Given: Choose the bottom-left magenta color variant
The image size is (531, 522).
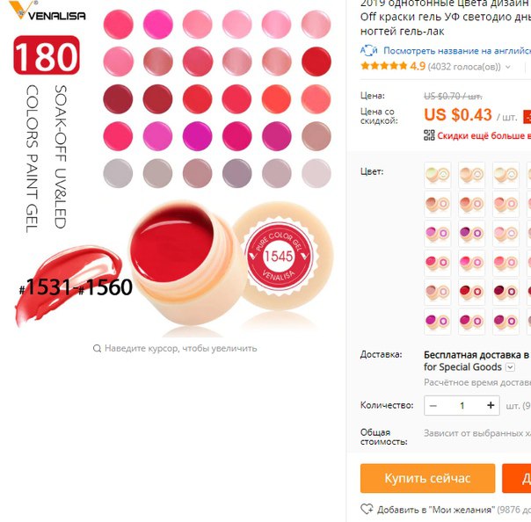Looking at the screenshot, I should tap(438, 322).
